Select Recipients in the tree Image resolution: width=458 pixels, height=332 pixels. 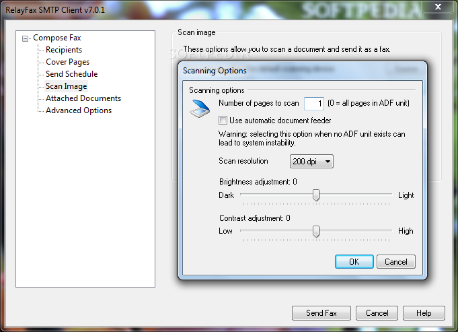[x=64, y=50]
